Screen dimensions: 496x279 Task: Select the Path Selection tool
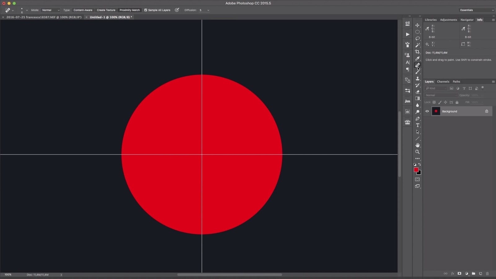(418, 132)
